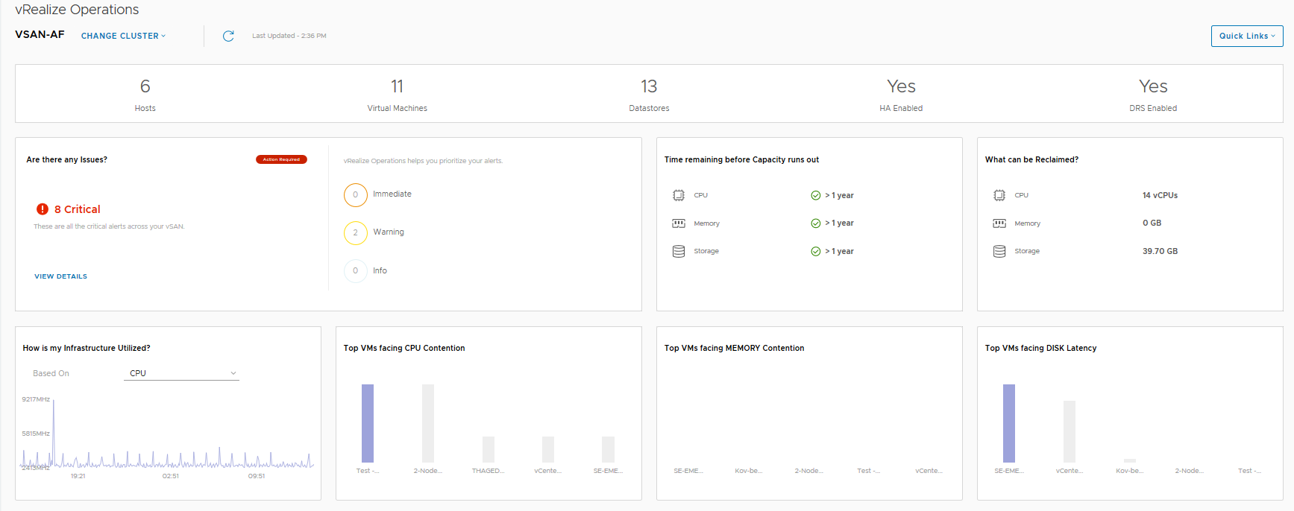Click the 39.70 GB reclaimable storage value
Image resolution: width=1294 pixels, height=511 pixels.
1160,251
